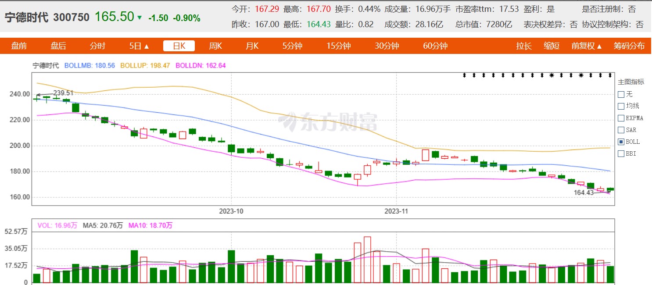The image size is (652, 285).
Task: Click the VOL: 16.96万 legend
Action: [57, 225]
